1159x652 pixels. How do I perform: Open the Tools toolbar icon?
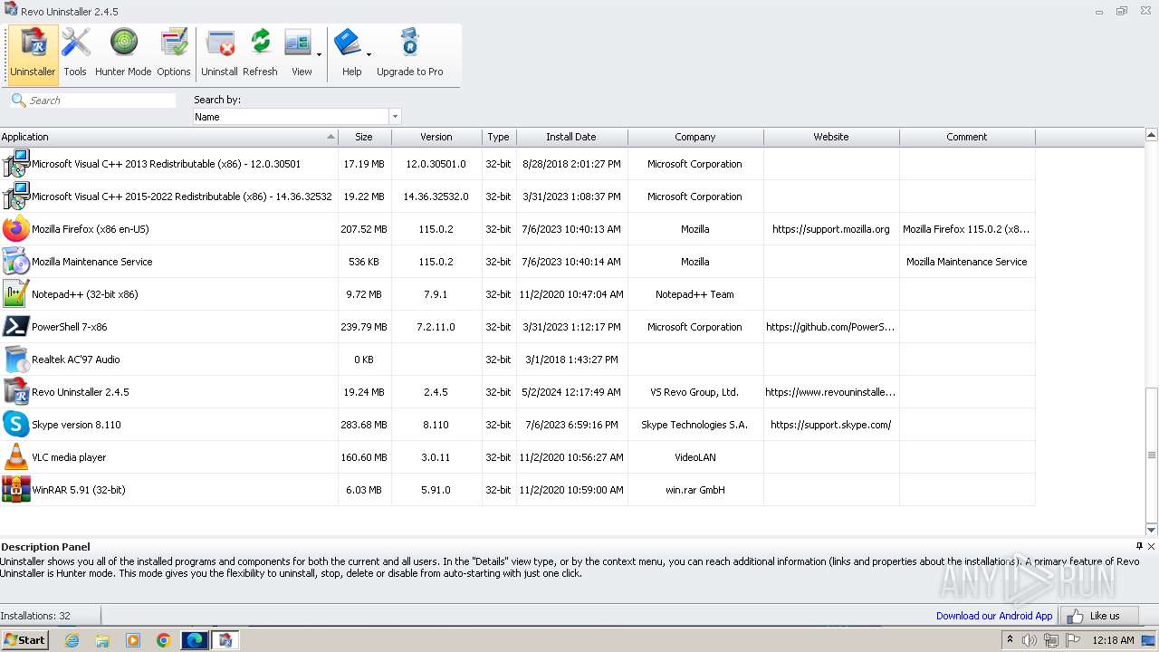tap(75, 54)
